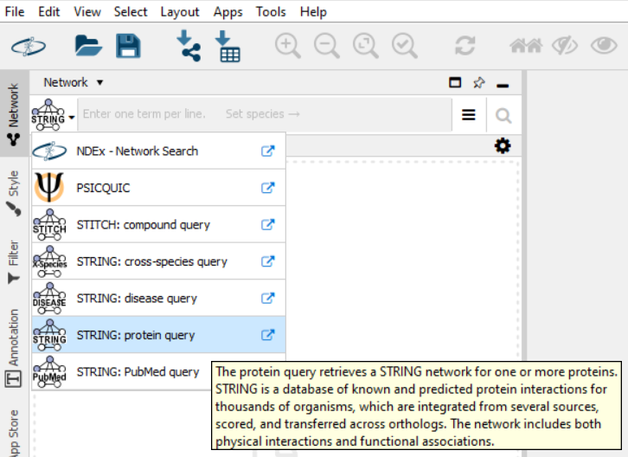Viewport: 628px width, 457px height.
Task: Select STRING: cross-species query provider
Action: click(158, 261)
